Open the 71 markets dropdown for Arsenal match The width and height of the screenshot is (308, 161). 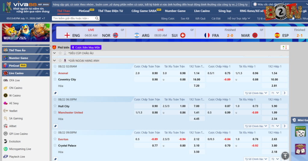point(275,93)
